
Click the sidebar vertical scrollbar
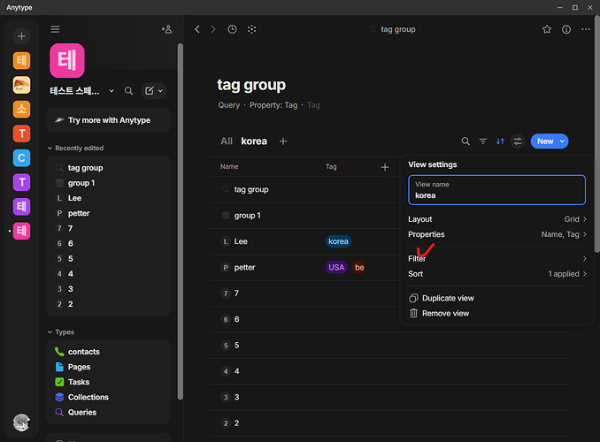click(x=181, y=222)
